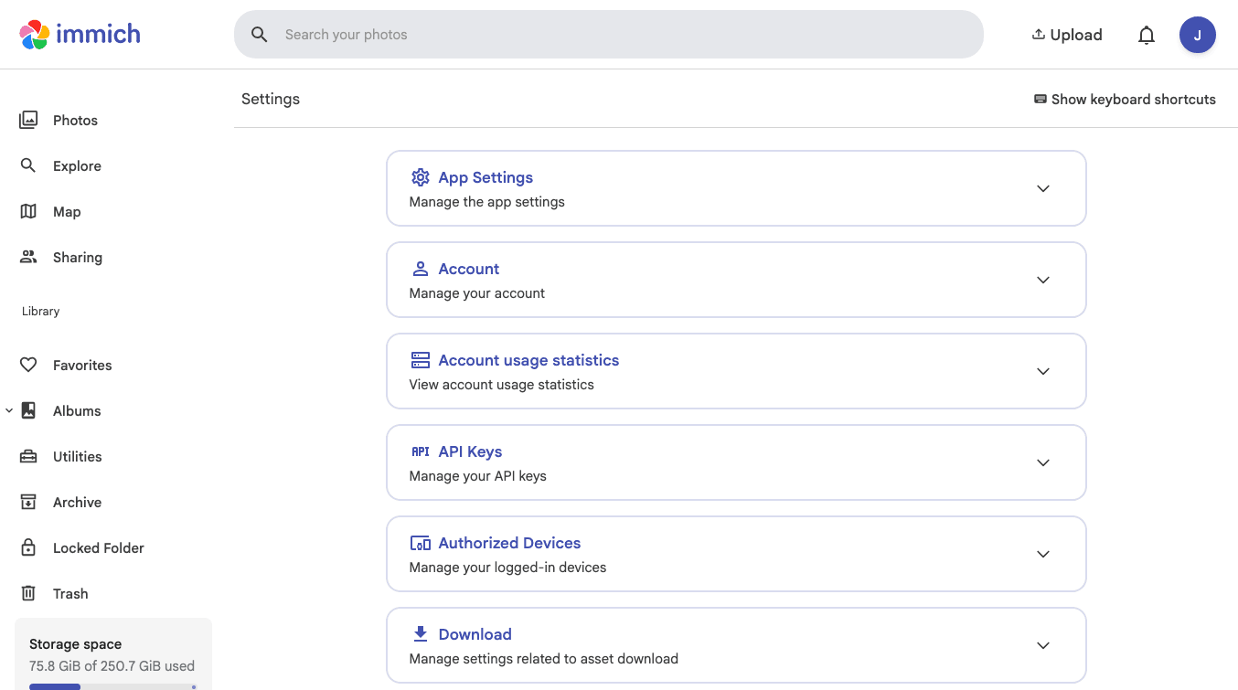
Task: Open the Archive link
Action: point(77,502)
